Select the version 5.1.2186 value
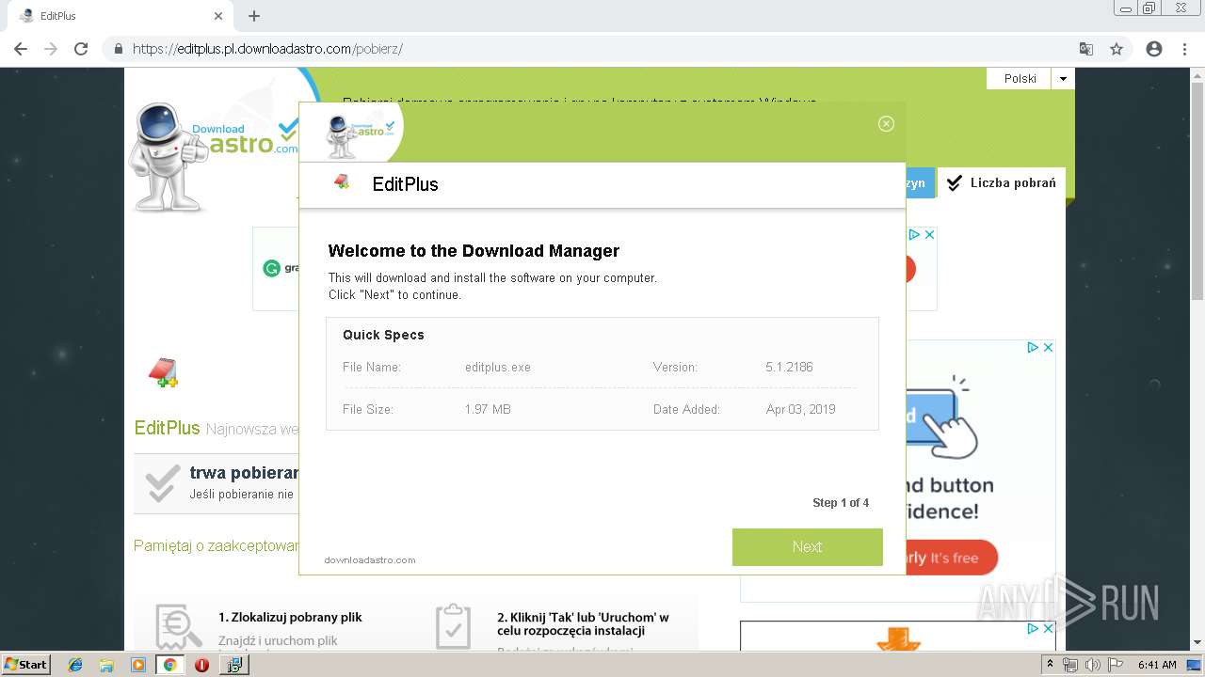 (x=789, y=367)
